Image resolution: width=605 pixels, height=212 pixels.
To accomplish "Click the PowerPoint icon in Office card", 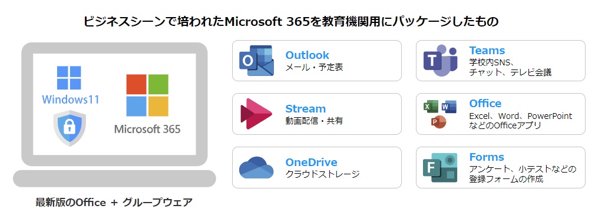I will coord(438,122).
